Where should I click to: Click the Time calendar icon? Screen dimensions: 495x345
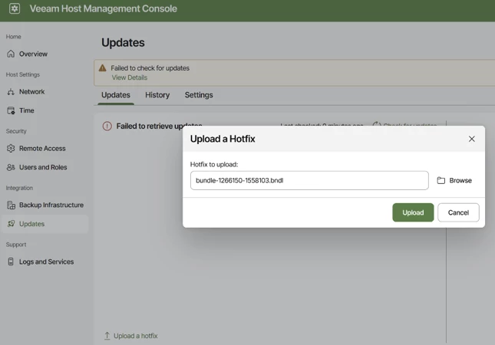pyautogui.click(x=11, y=110)
